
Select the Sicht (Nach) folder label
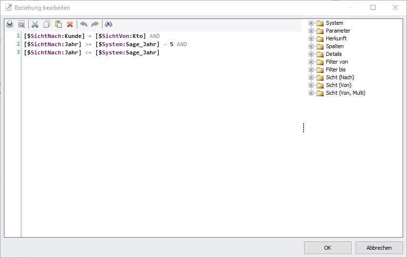tap(340, 78)
